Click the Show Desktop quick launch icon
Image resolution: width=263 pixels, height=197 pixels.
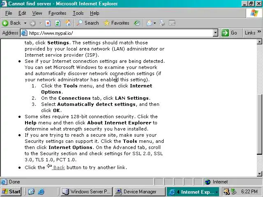(x=31, y=192)
